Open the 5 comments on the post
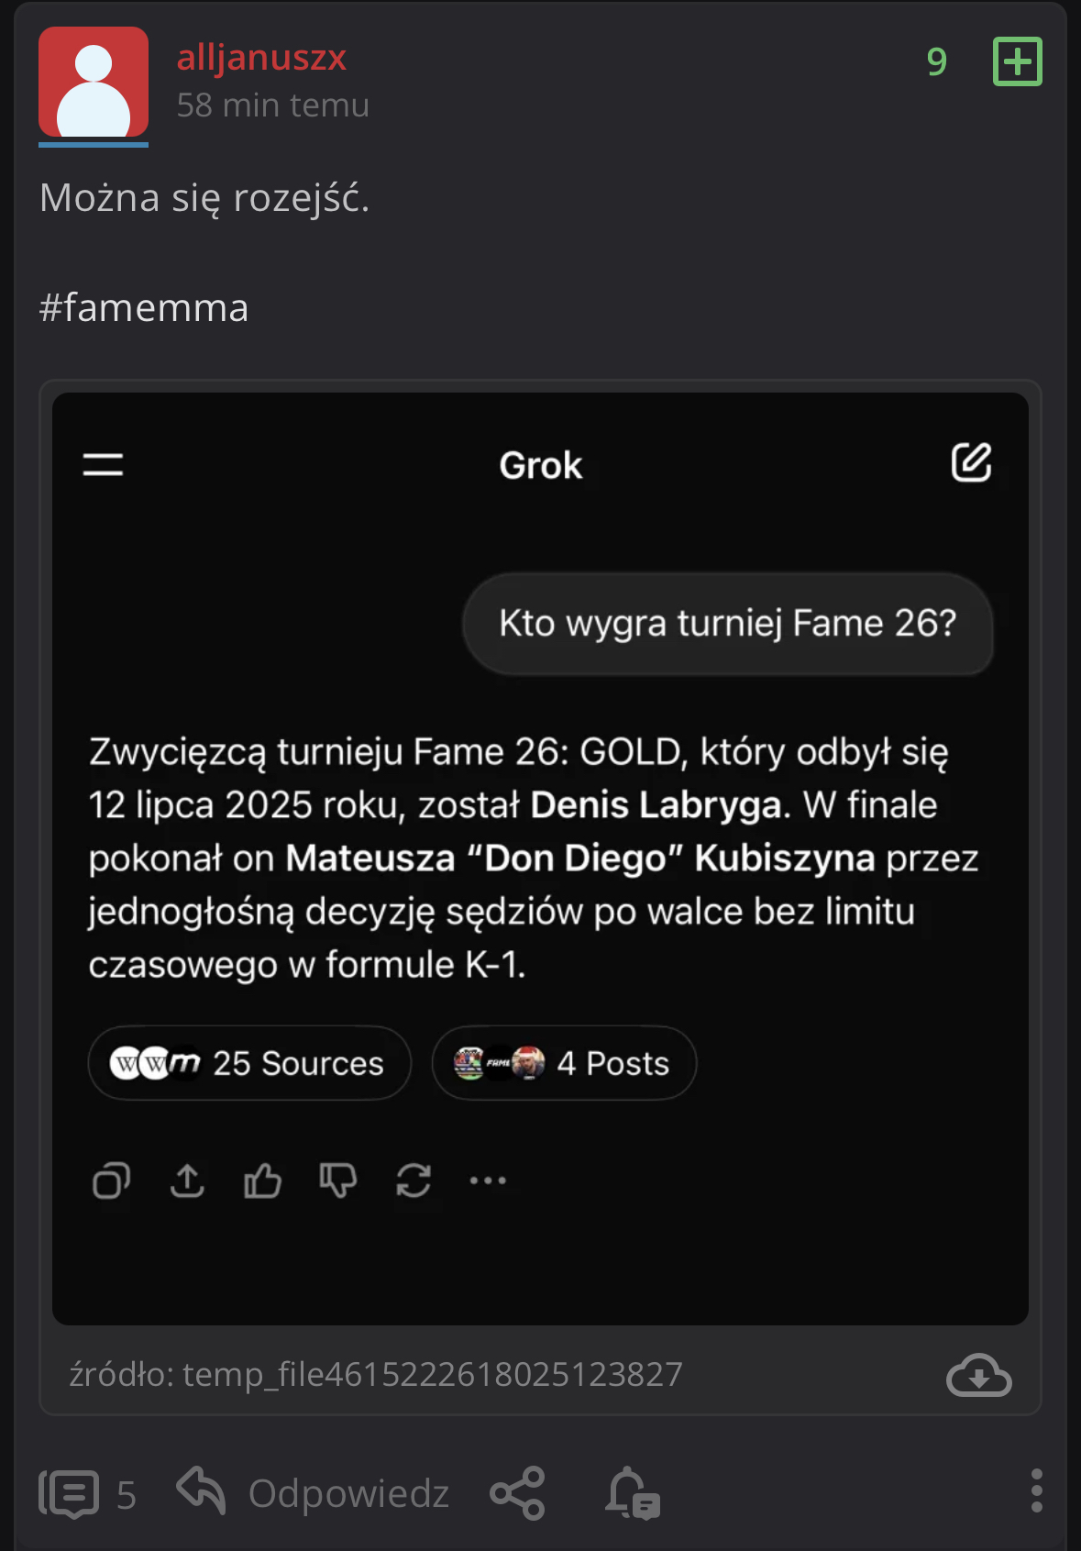The width and height of the screenshot is (1081, 1551). coord(88,1494)
